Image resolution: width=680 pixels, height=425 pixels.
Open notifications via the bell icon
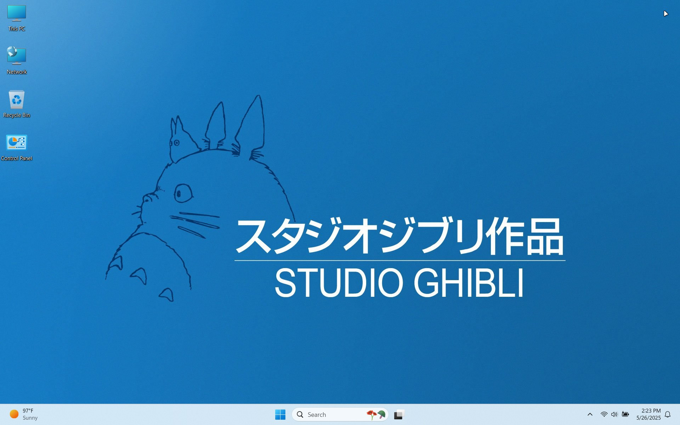click(668, 414)
